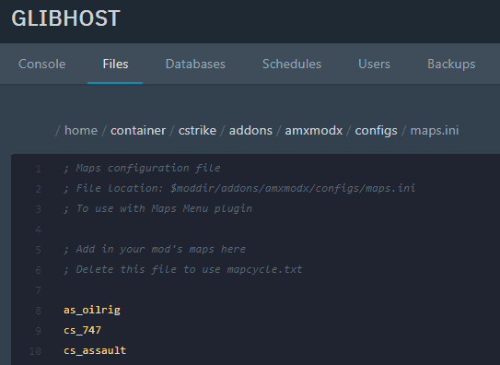The height and width of the screenshot is (365, 500).
Task: Click the GLIBHOST logo title
Action: tap(65, 18)
